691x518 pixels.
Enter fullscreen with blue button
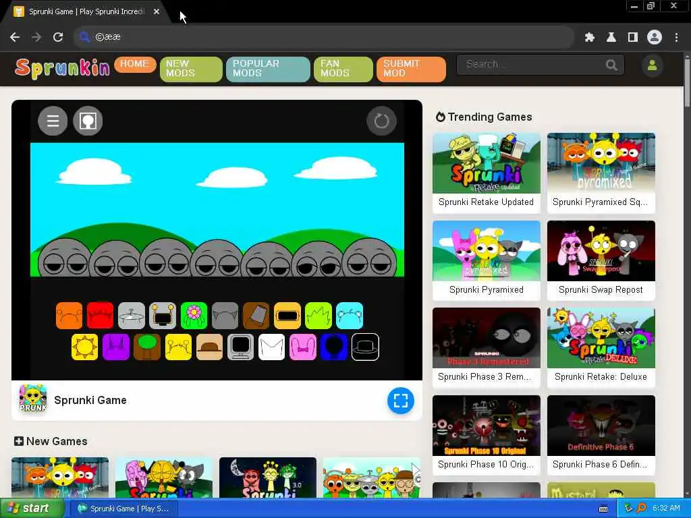point(401,401)
